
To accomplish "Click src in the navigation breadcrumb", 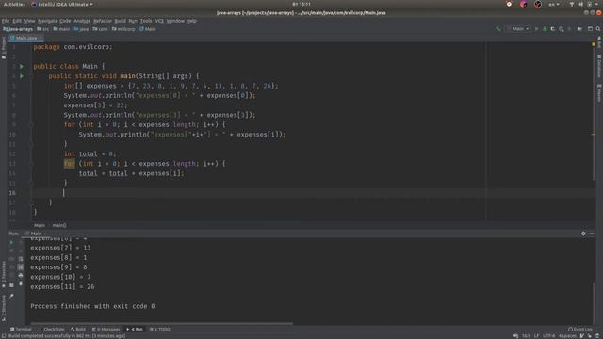I will (42, 29).
